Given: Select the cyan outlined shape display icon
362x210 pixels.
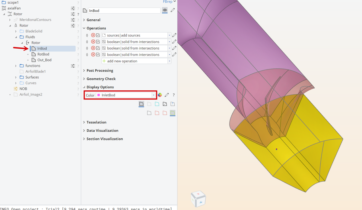Looking at the screenshot, I should (157, 104).
